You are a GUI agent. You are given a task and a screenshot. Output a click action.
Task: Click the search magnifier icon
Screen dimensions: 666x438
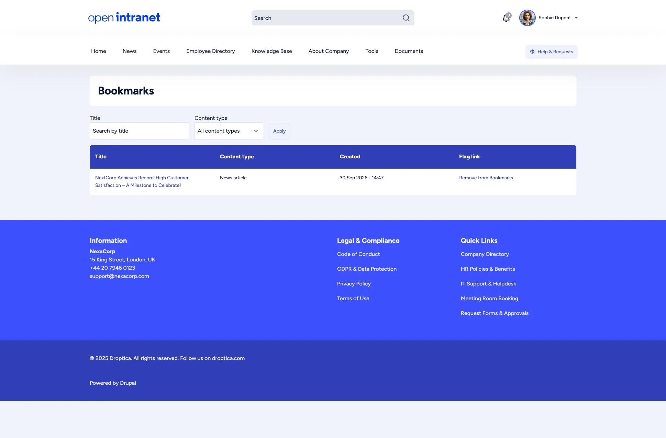click(406, 18)
